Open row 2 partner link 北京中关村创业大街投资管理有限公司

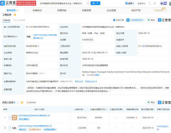click(x=35, y=126)
